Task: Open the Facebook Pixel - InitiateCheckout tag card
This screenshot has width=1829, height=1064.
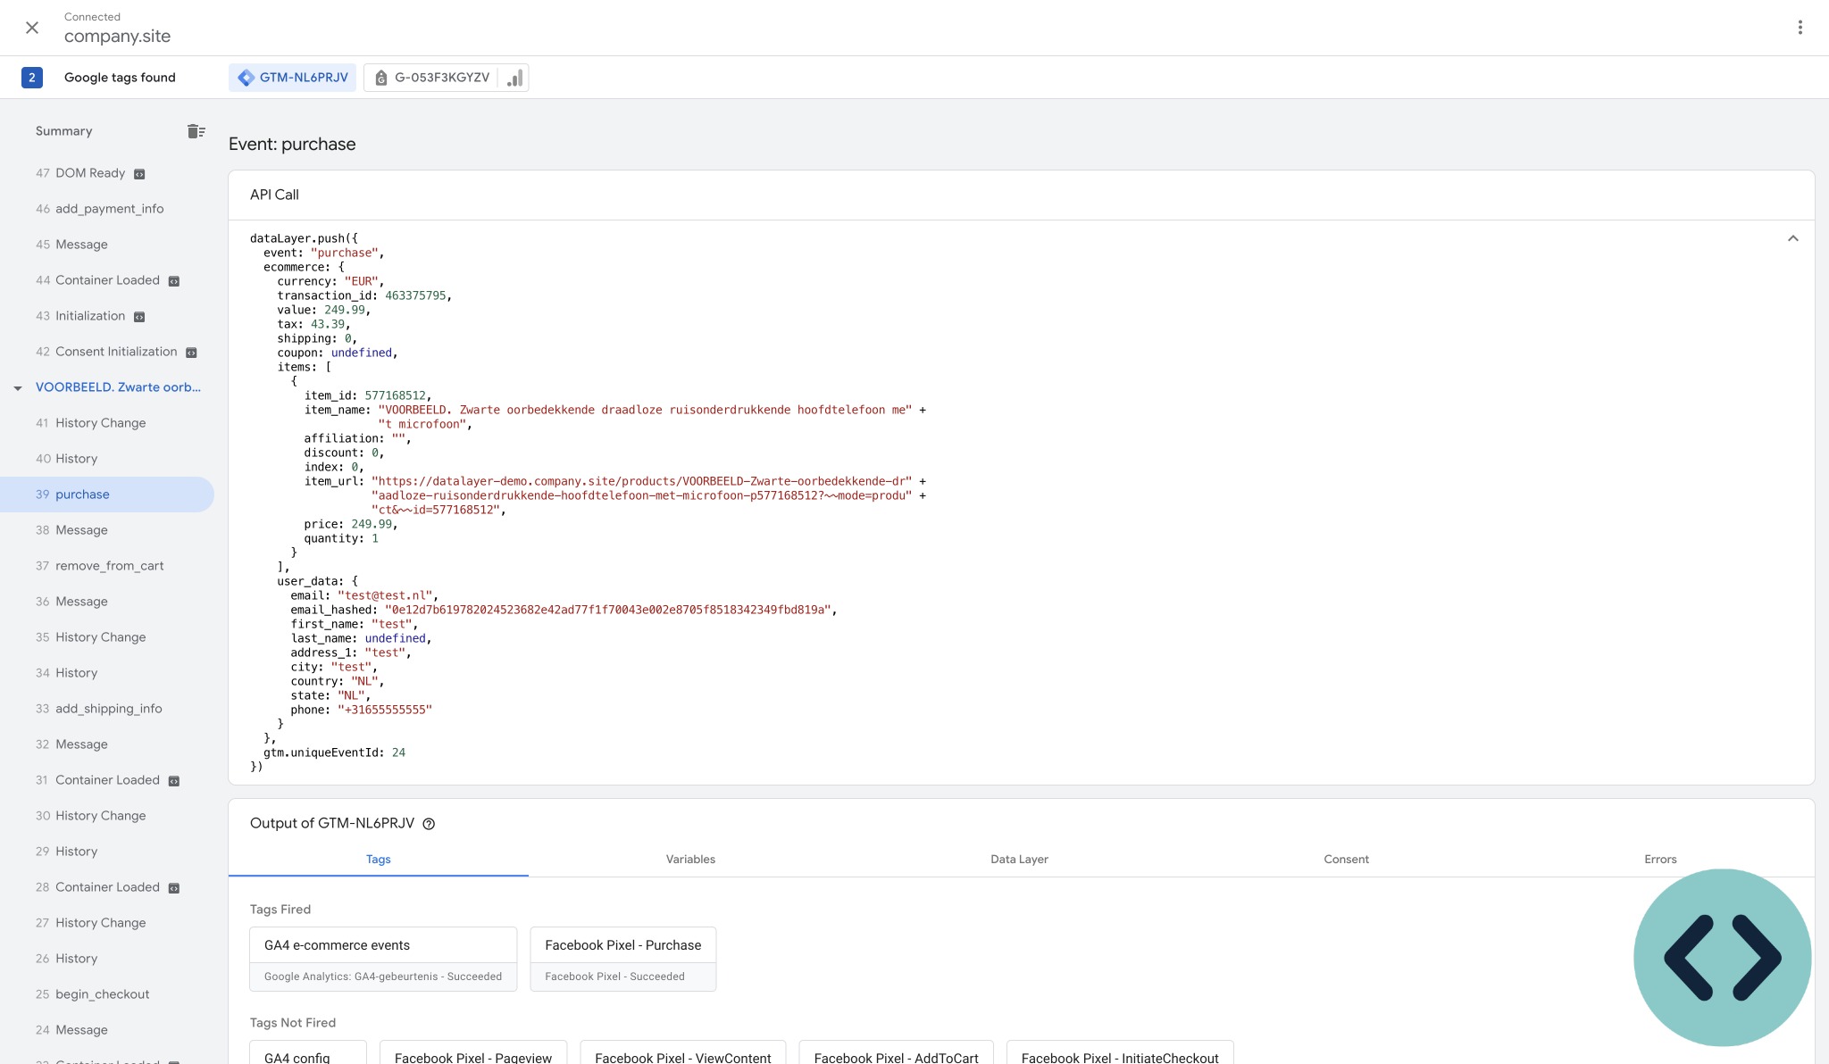Action: click(1120, 1052)
